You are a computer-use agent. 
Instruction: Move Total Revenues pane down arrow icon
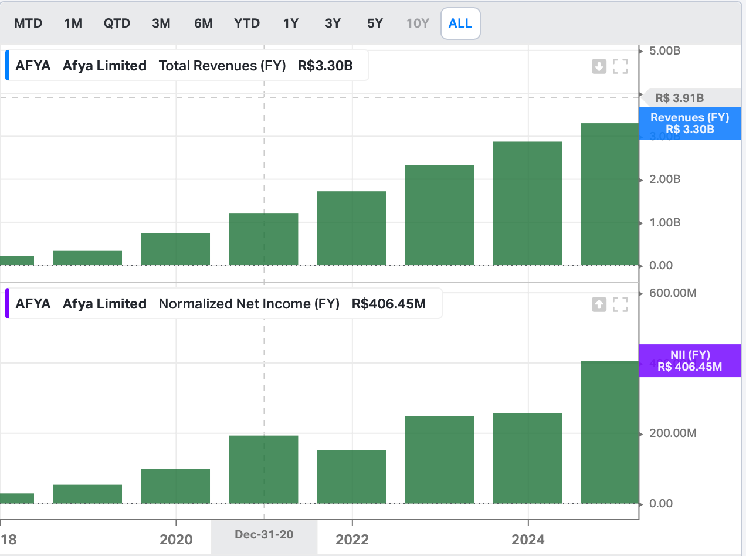[x=599, y=66]
